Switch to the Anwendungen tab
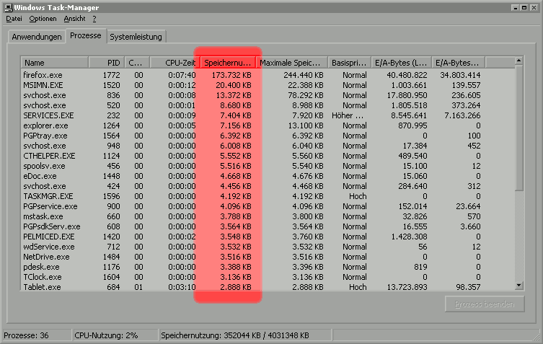Screen dimensions: 543x344 (x=36, y=37)
